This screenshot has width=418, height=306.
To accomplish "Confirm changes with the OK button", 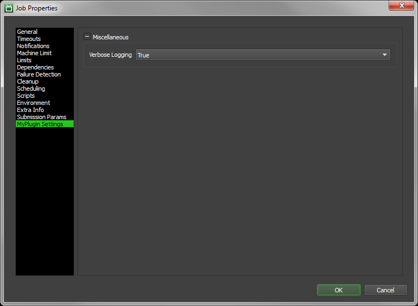I will click(338, 290).
